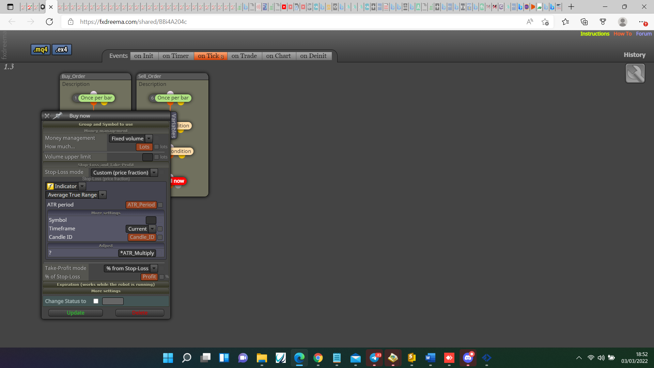Open the Stop-Loss mode dropdown
654x368 pixels.
[154, 173]
